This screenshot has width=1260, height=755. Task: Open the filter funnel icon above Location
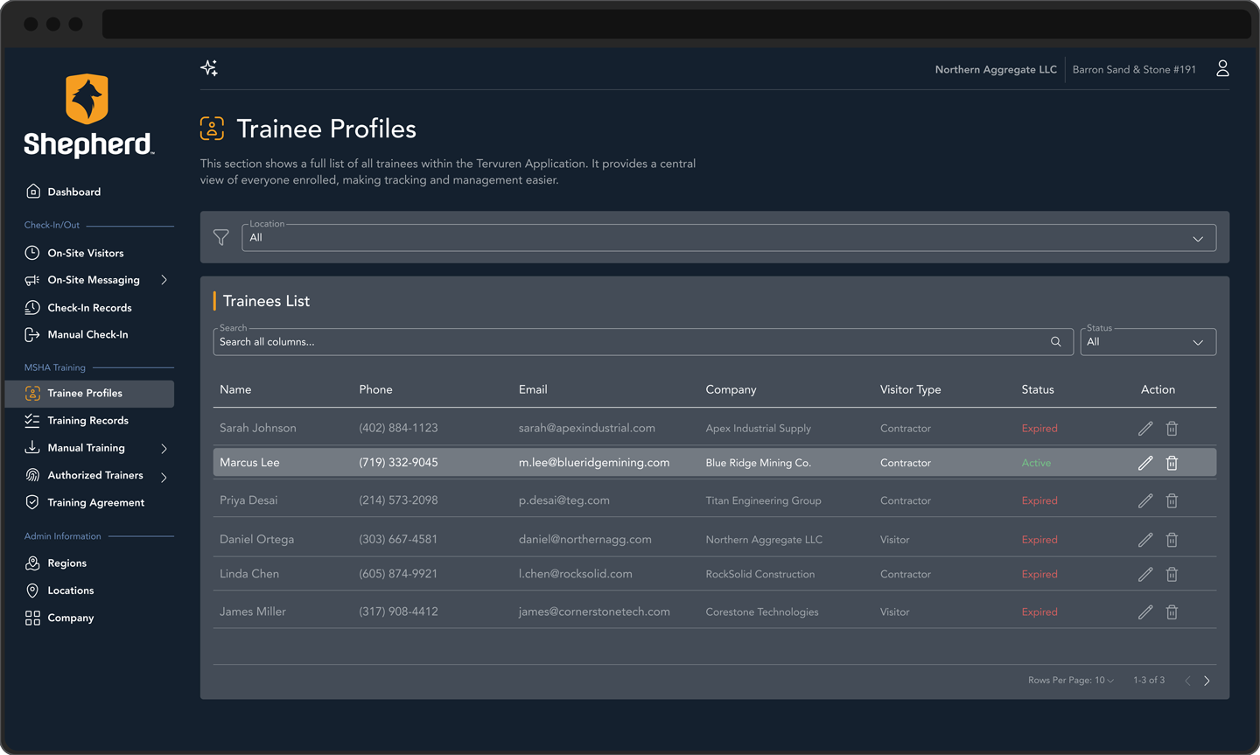coord(220,237)
